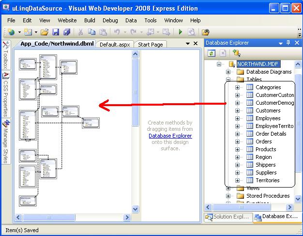
Task: Click the New Web Site toolbar icon
Action: click(12, 32)
